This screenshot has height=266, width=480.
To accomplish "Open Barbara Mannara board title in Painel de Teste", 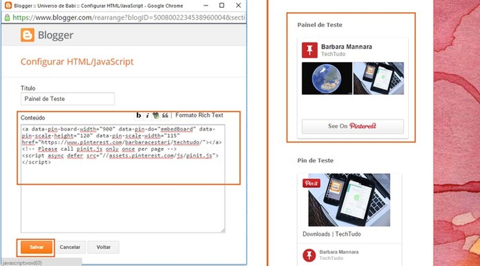I will tap(346, 47).
